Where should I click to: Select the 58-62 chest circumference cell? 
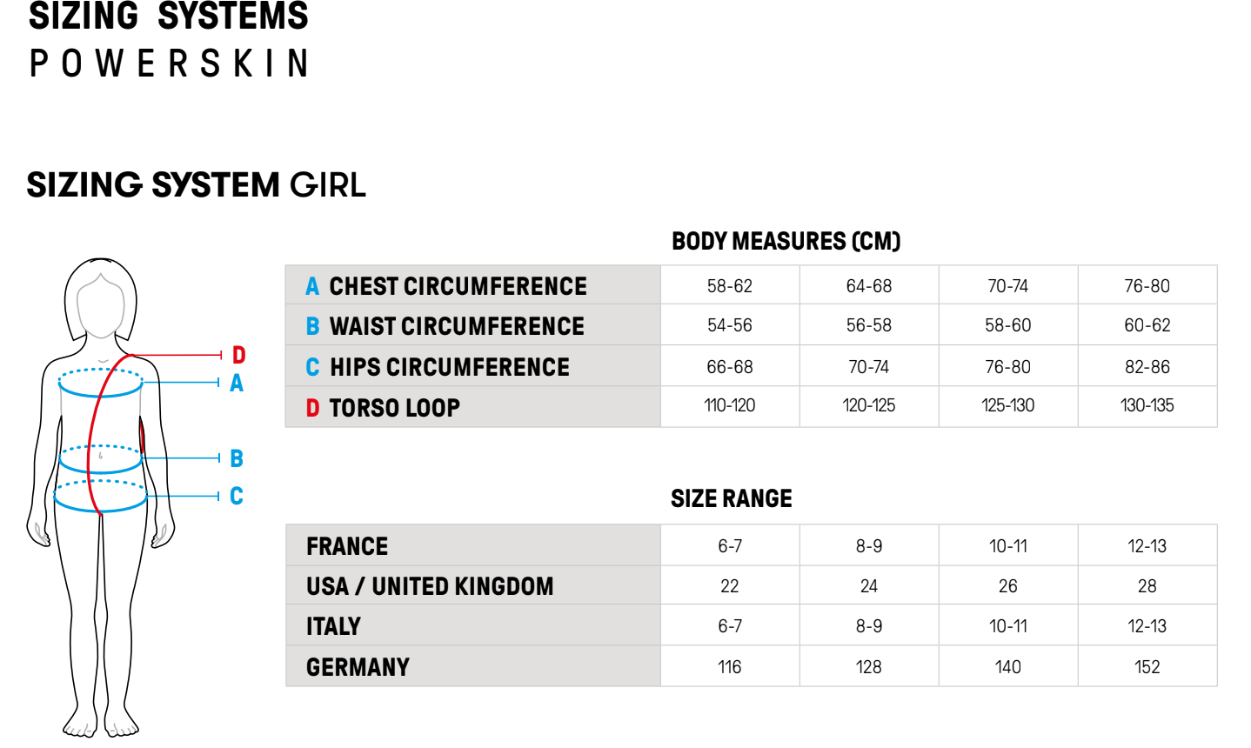tap(729, 286)
